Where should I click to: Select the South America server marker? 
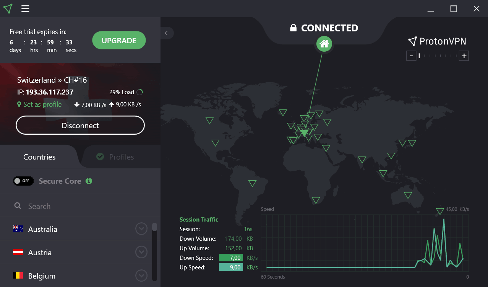pos(252,183)
